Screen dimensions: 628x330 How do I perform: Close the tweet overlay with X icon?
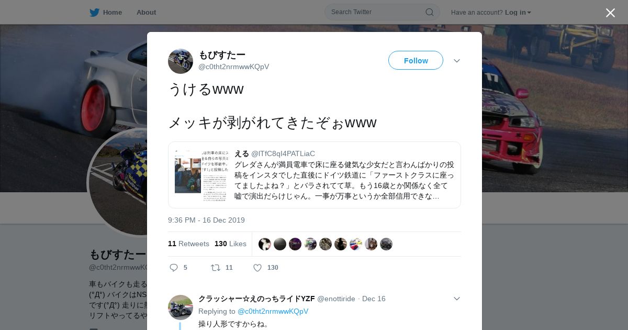tap(610, 13)
